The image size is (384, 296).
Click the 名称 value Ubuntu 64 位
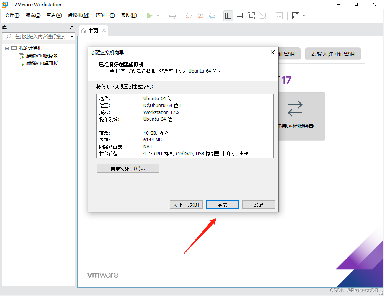point(158,99)
